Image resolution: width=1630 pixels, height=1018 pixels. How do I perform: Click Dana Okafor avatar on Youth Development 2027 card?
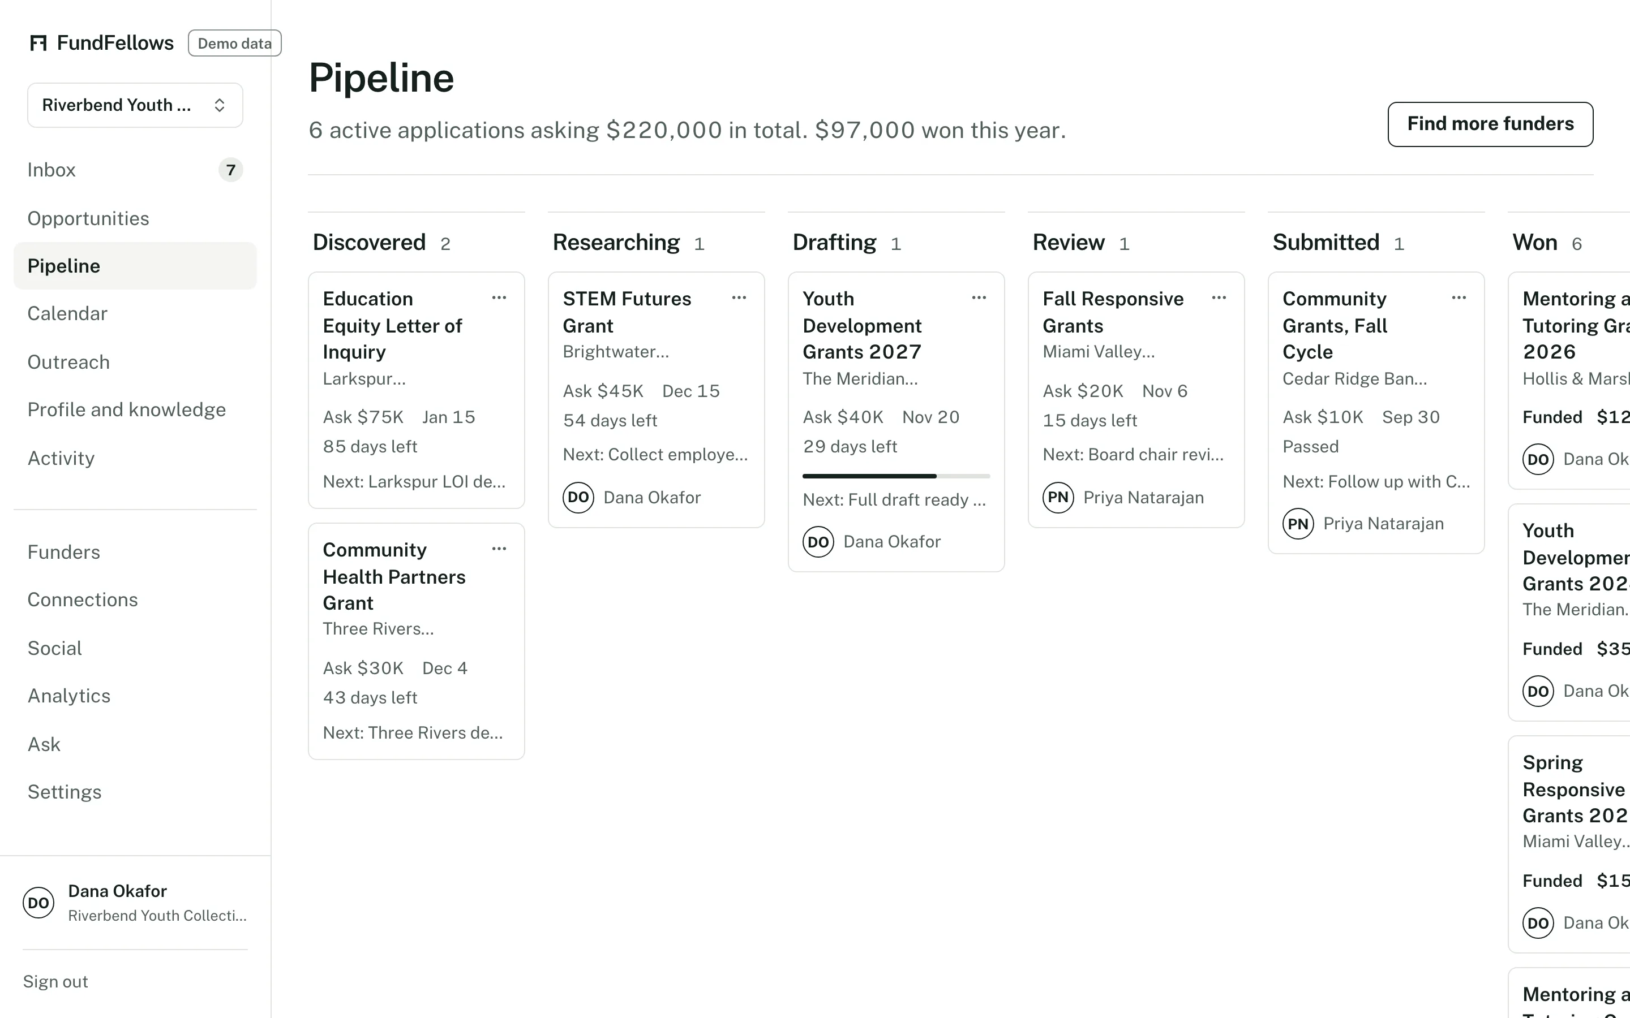(x=818, y=542)
